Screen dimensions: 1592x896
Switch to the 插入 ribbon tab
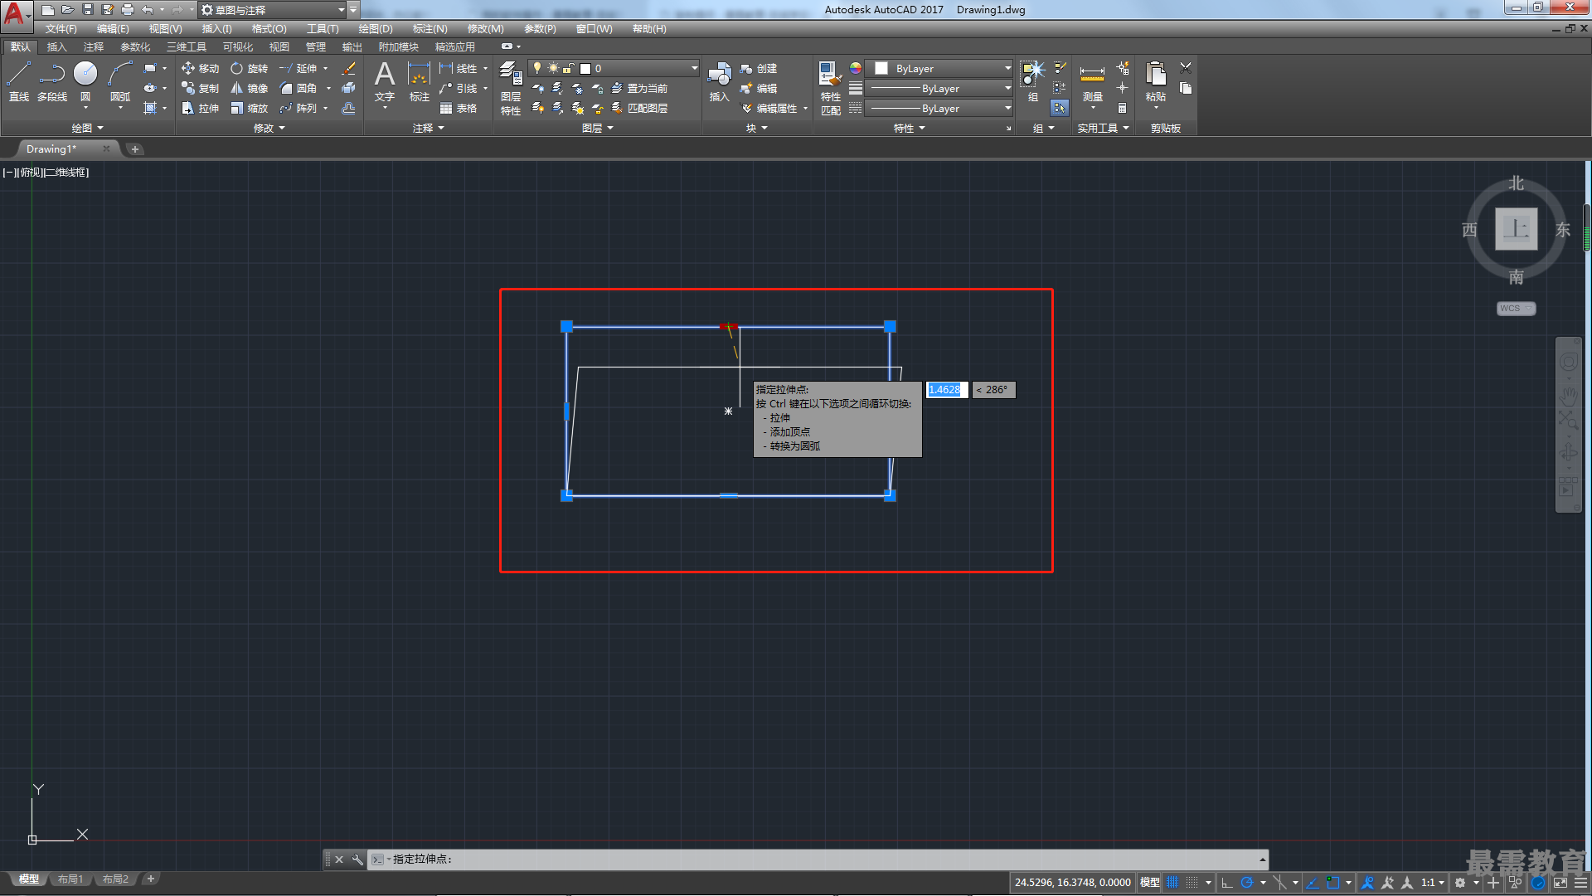pyautogui.click(x=56, y=47)
